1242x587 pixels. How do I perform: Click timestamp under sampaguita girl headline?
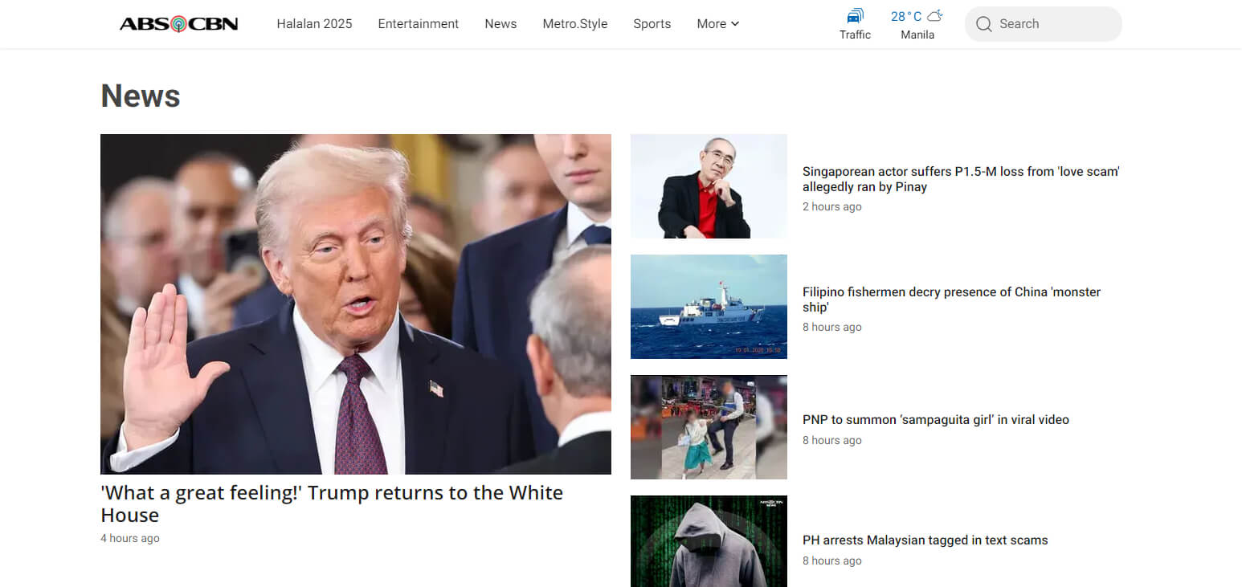click(832, 440)
